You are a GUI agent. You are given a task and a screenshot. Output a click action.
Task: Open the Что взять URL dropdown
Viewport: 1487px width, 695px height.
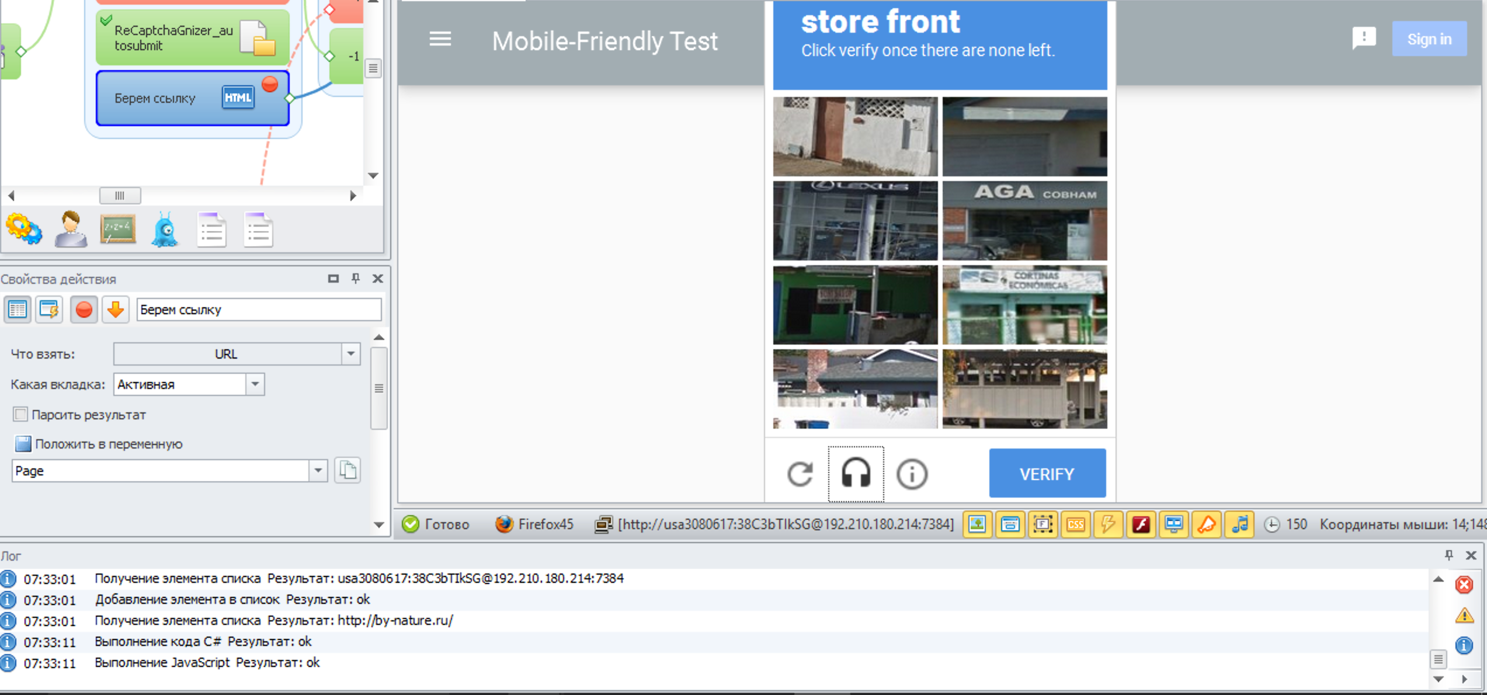coord(350,354)
